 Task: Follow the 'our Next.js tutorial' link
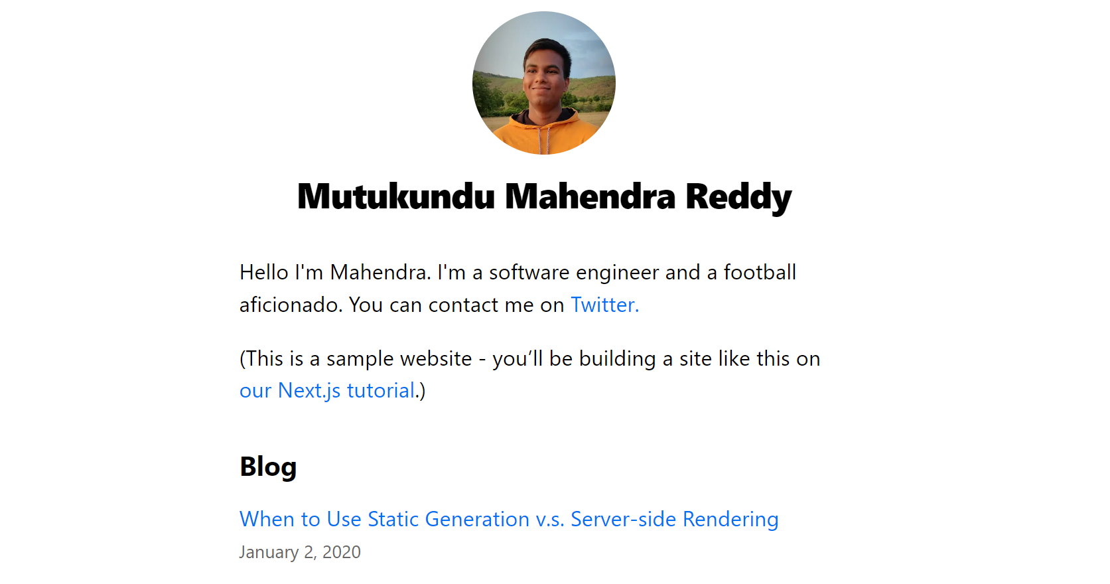point(327,391)
